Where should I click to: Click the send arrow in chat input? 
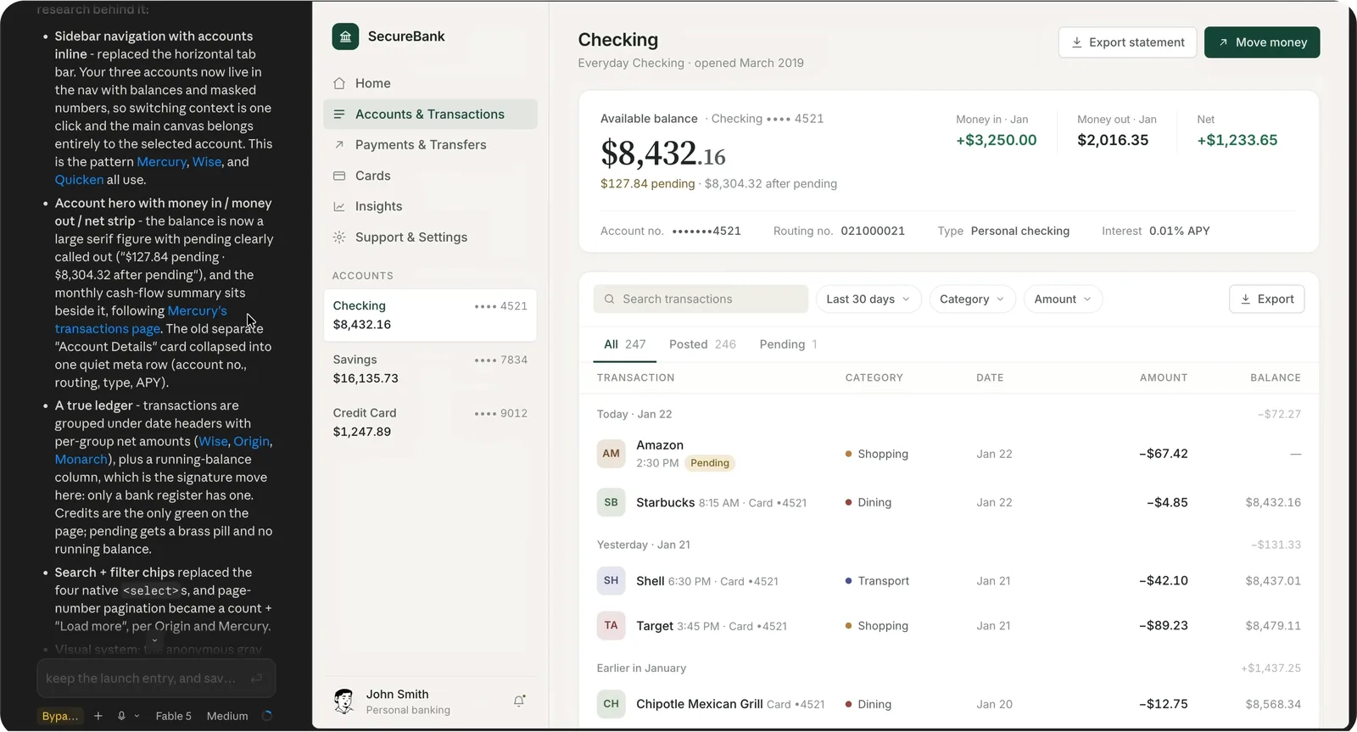pos(256,679)
